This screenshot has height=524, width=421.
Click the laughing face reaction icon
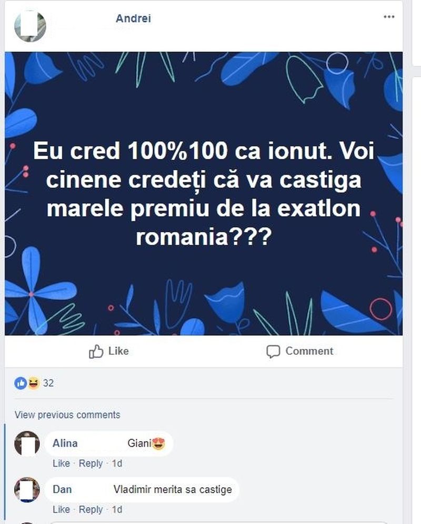click(x=33, y=383)
